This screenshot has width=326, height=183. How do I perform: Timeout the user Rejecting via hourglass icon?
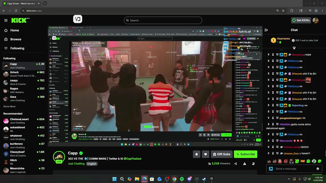(x=273, y=105)
